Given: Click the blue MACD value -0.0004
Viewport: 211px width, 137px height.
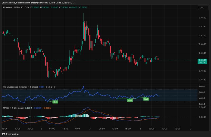Looking at the screenshot, I should 37,108.
